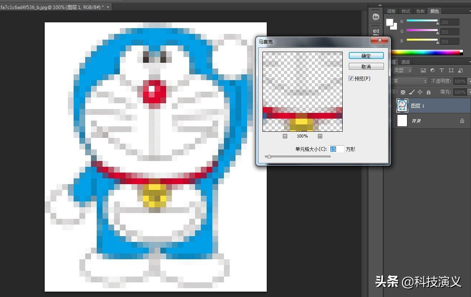Click the fill 100% value field

tap(460, 92)
